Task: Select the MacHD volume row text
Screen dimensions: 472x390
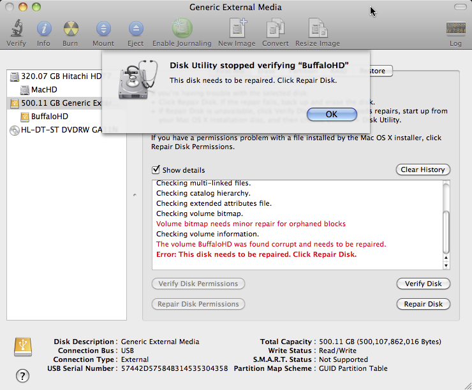Action: coord(44,90)
